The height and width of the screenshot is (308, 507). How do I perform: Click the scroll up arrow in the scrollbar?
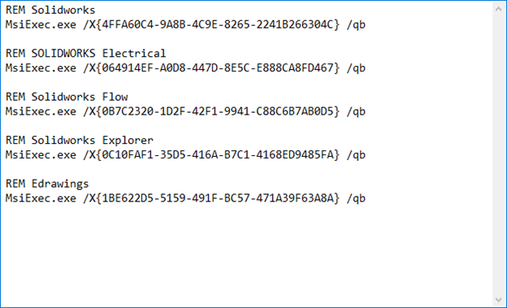tap(498, 9)
